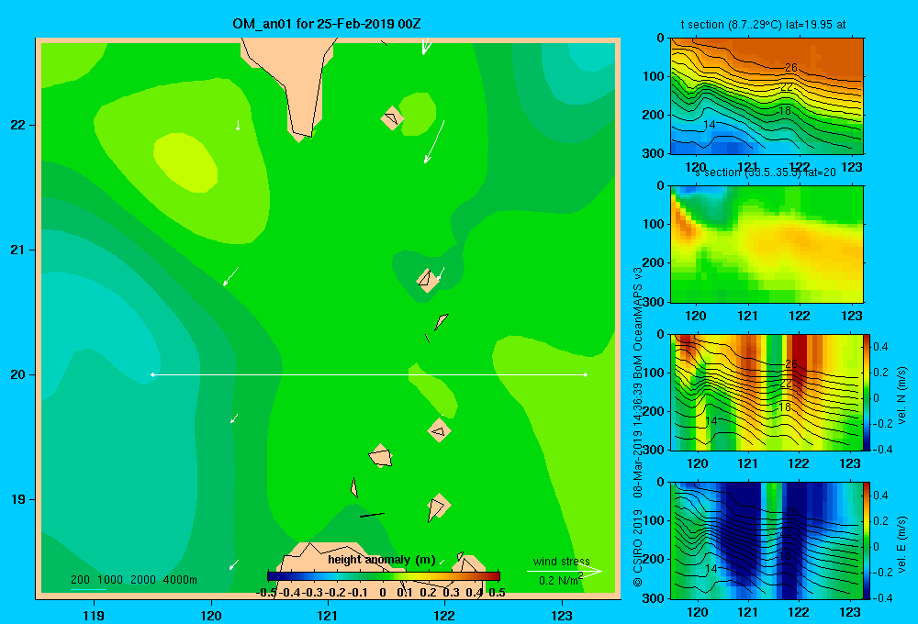
Task: Select latitude label 22 on main map
Action: click(x=18, y=125)
